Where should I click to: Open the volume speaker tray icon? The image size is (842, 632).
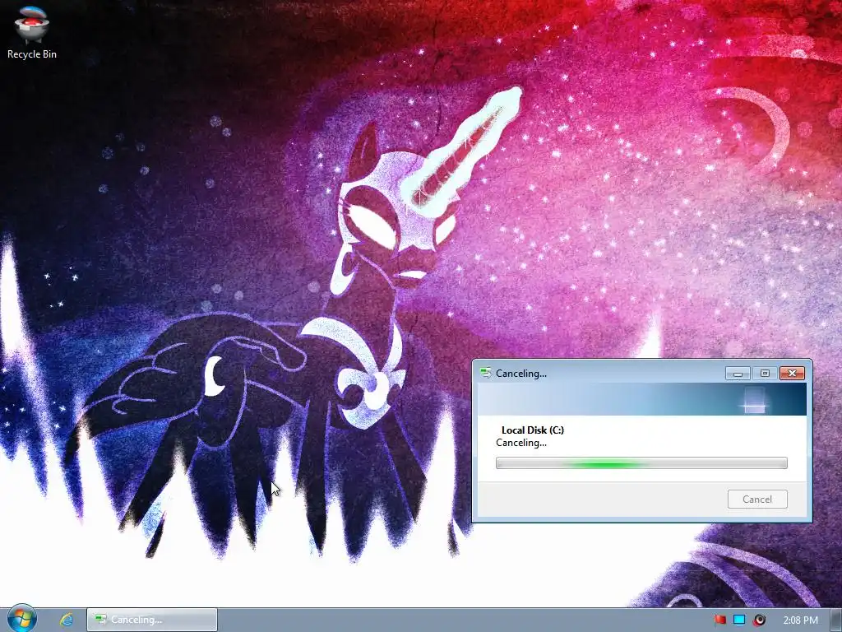point(759,620)
